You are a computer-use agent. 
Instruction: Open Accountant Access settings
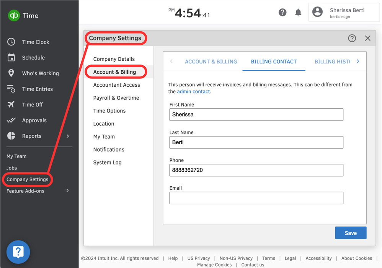point(116,85)
